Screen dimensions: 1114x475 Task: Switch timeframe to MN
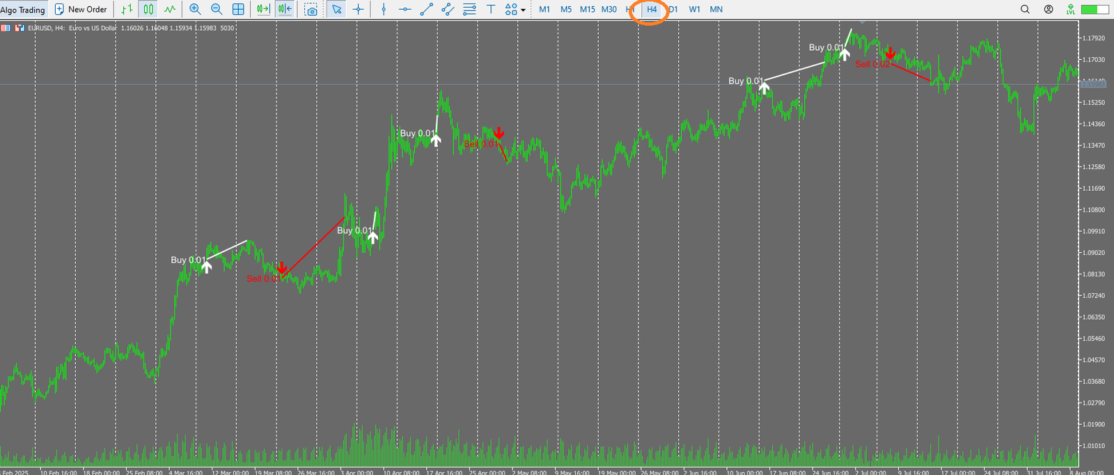click(x=716, y=9)
